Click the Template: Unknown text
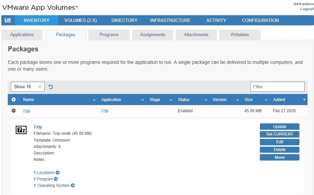The width and height of the screenshot is (314, 195). (51, 140)
